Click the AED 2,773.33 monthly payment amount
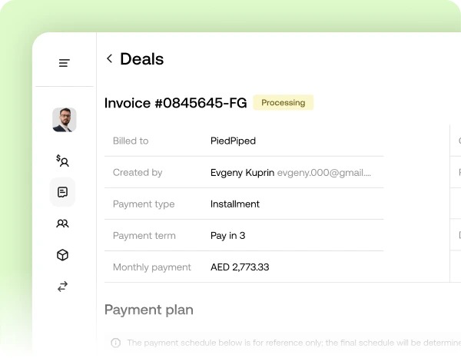Screen dimensions: 461x358 [240, 267]
